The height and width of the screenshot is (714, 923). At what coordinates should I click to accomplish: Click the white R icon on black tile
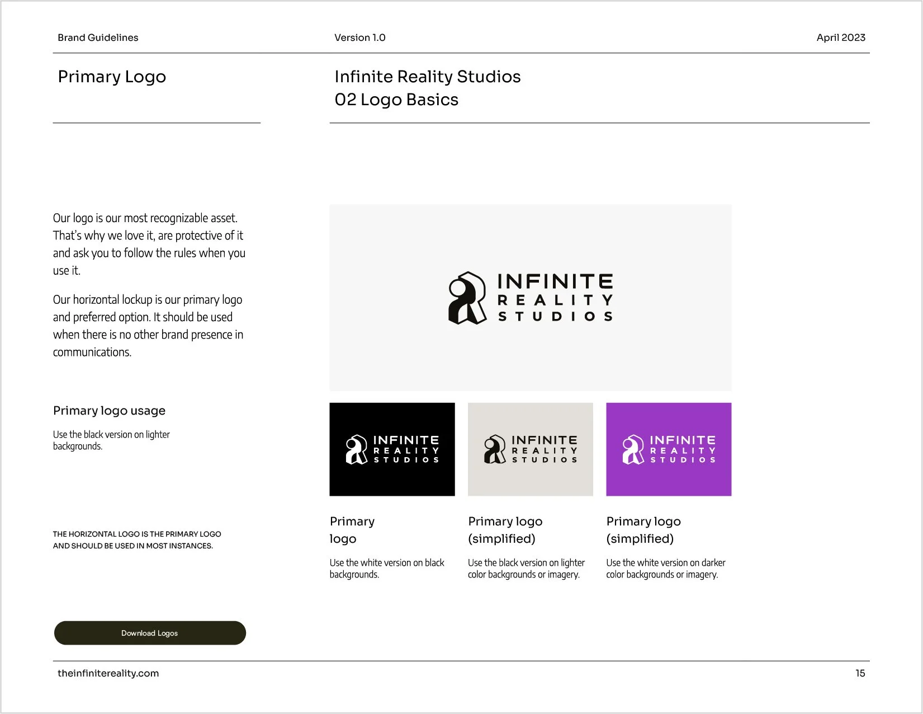click(356, 449)
